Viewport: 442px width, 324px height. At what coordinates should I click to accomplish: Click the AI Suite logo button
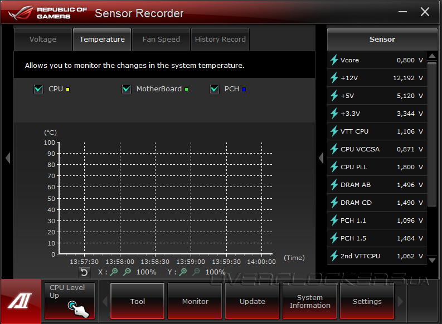click(x=21, y=301)
